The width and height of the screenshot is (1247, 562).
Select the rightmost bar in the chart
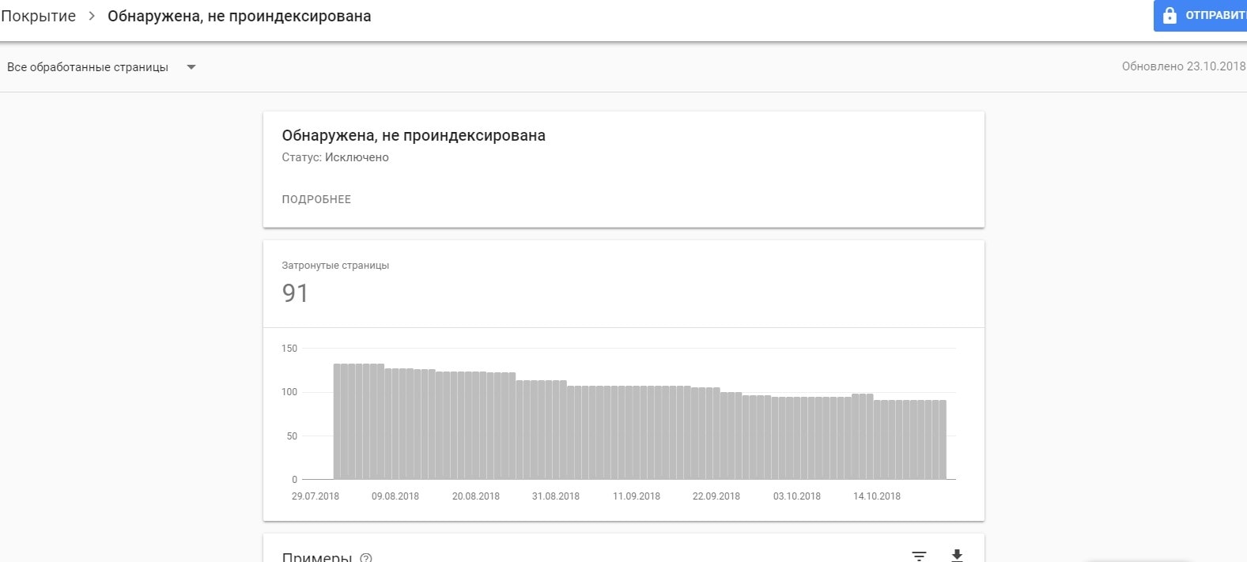[943, 439]
